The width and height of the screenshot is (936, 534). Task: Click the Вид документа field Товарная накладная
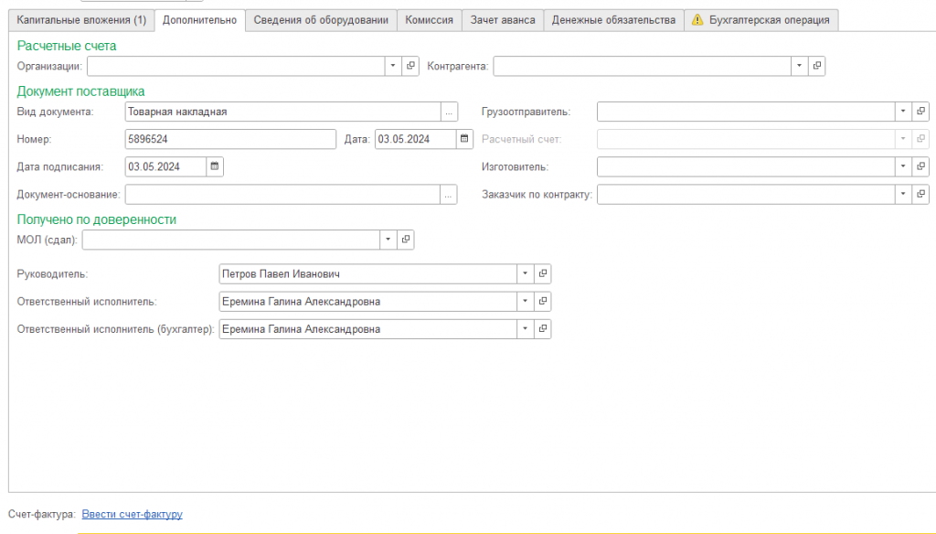(x=283, y=112)
